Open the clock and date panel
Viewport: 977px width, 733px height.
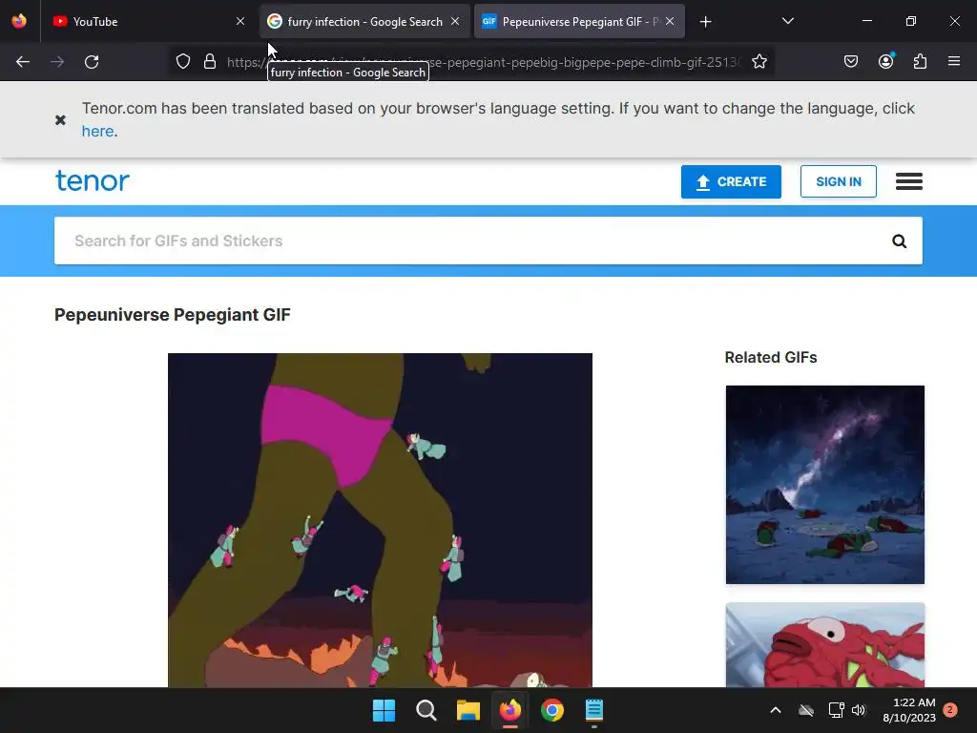[908, 710]
